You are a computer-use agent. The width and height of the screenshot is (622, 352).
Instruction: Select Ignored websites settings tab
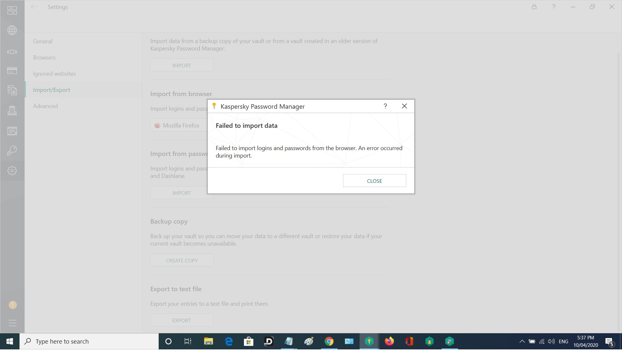pyautogui.click(x=54, y=74)
